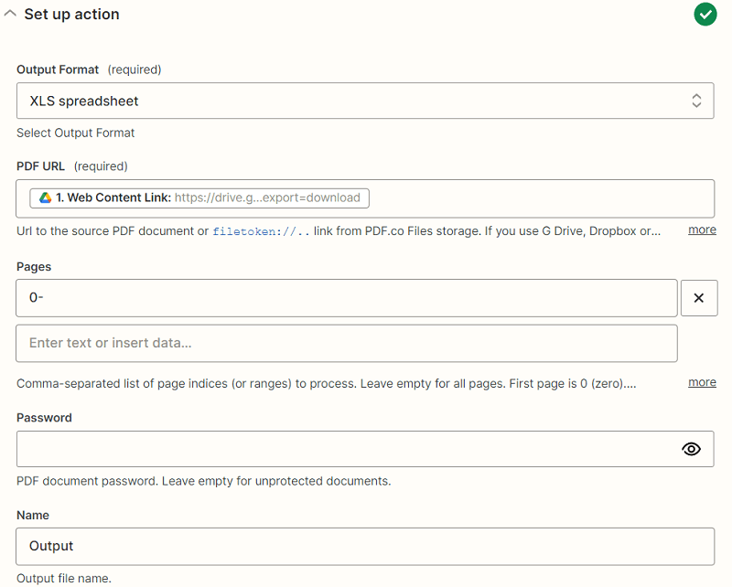The image size is (732, 587).
Task: Toggle password visibility with eye icon
Action: [692, 449]
